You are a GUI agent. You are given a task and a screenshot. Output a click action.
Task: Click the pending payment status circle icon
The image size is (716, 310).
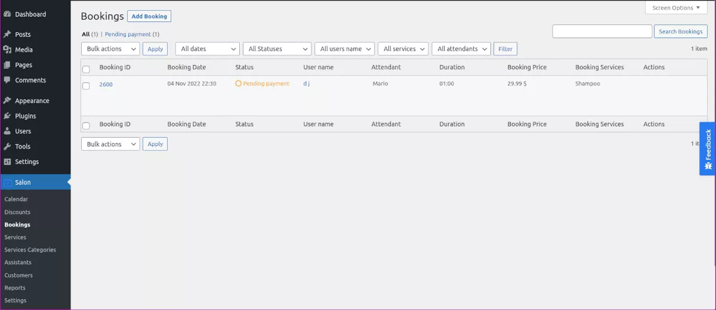239,84
